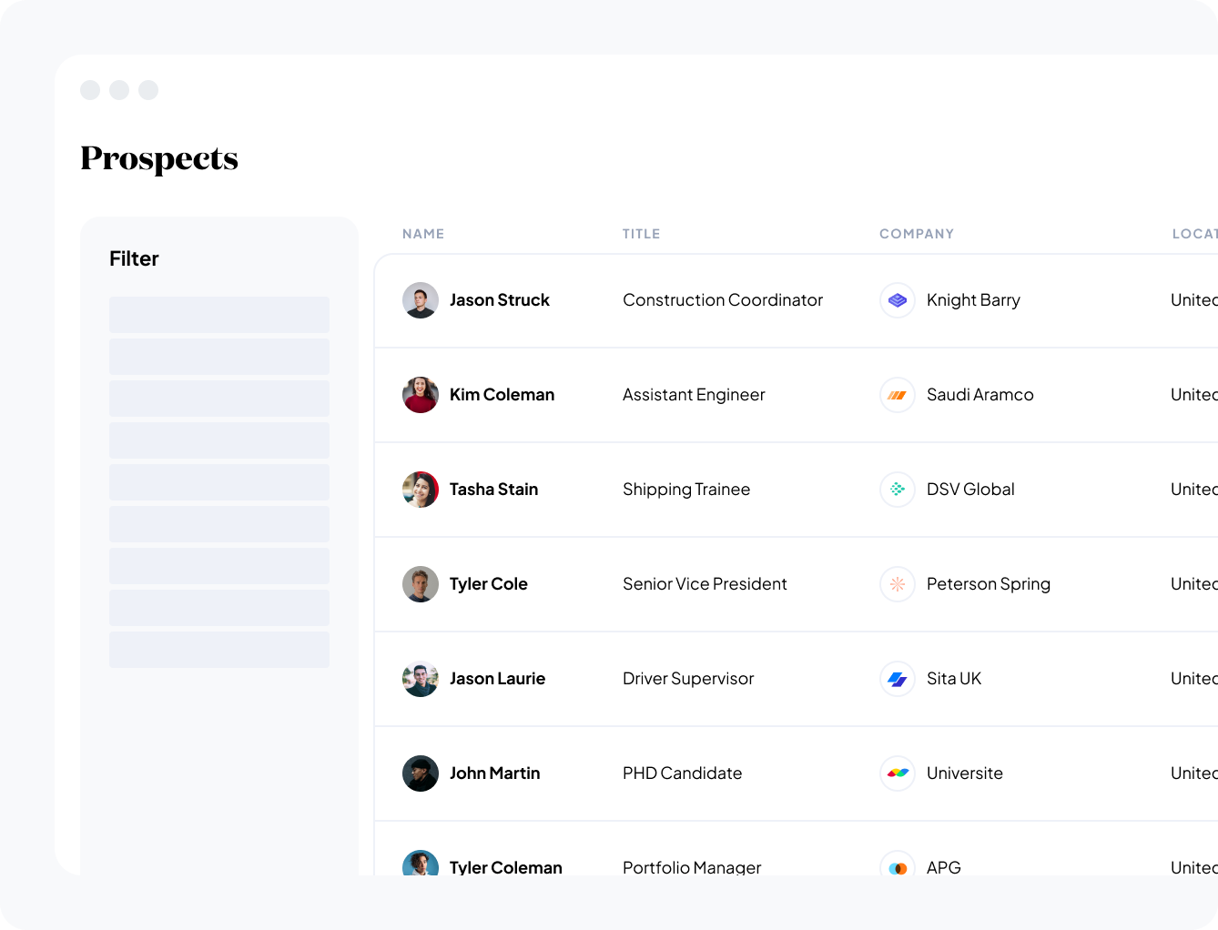Select the Shipping Trainee title cell
The image size is (1218, 930).
coord(686,490)
